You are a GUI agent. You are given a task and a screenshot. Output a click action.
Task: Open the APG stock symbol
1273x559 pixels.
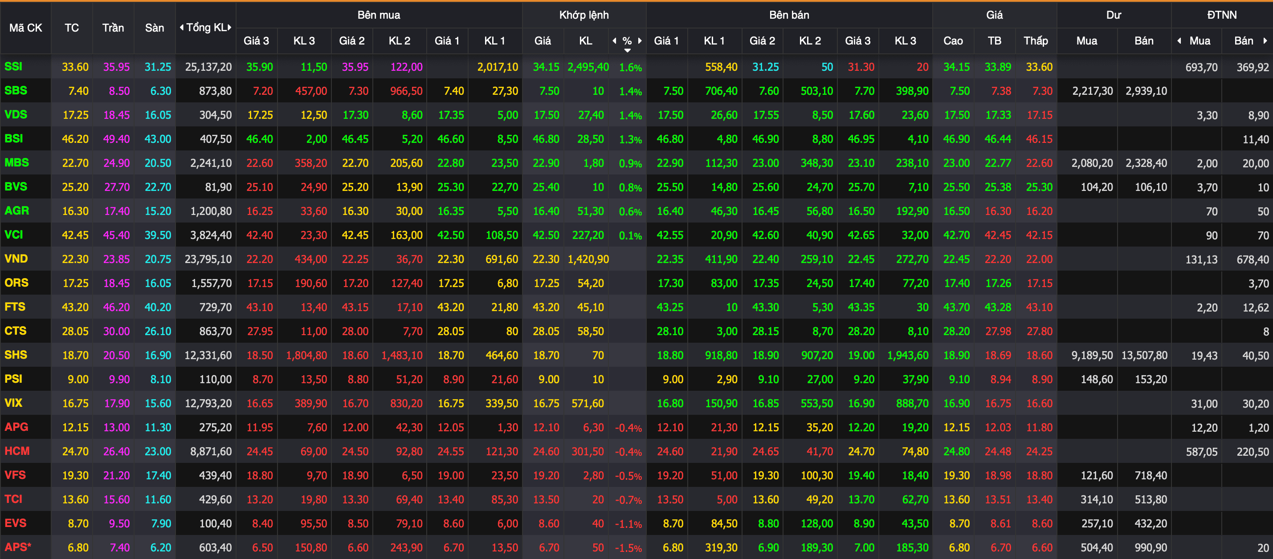pyautogui.click(x=17, y=427)
